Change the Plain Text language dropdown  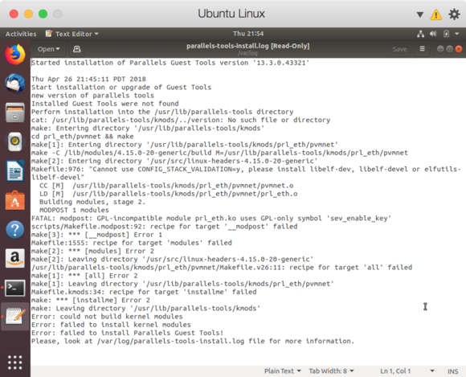pyautogui.click(x=282, y=371)
